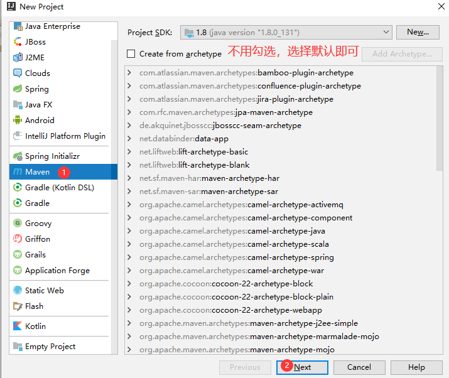Image resolution: width=449 pixels, height=378 pixels.
Task: Click the Previous button
Action: pyautogui.click(x=245, y=367)
